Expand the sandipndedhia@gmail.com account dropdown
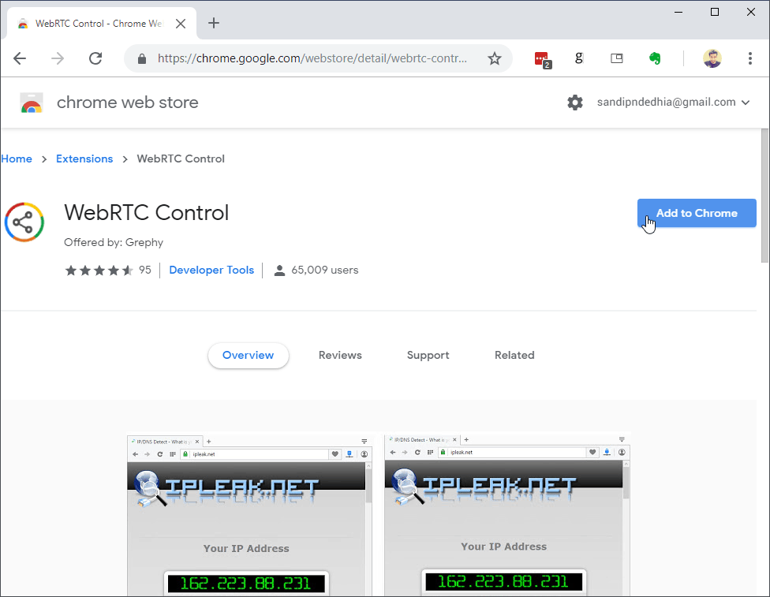This screenshot has width=770, height=597. point(673,102)
